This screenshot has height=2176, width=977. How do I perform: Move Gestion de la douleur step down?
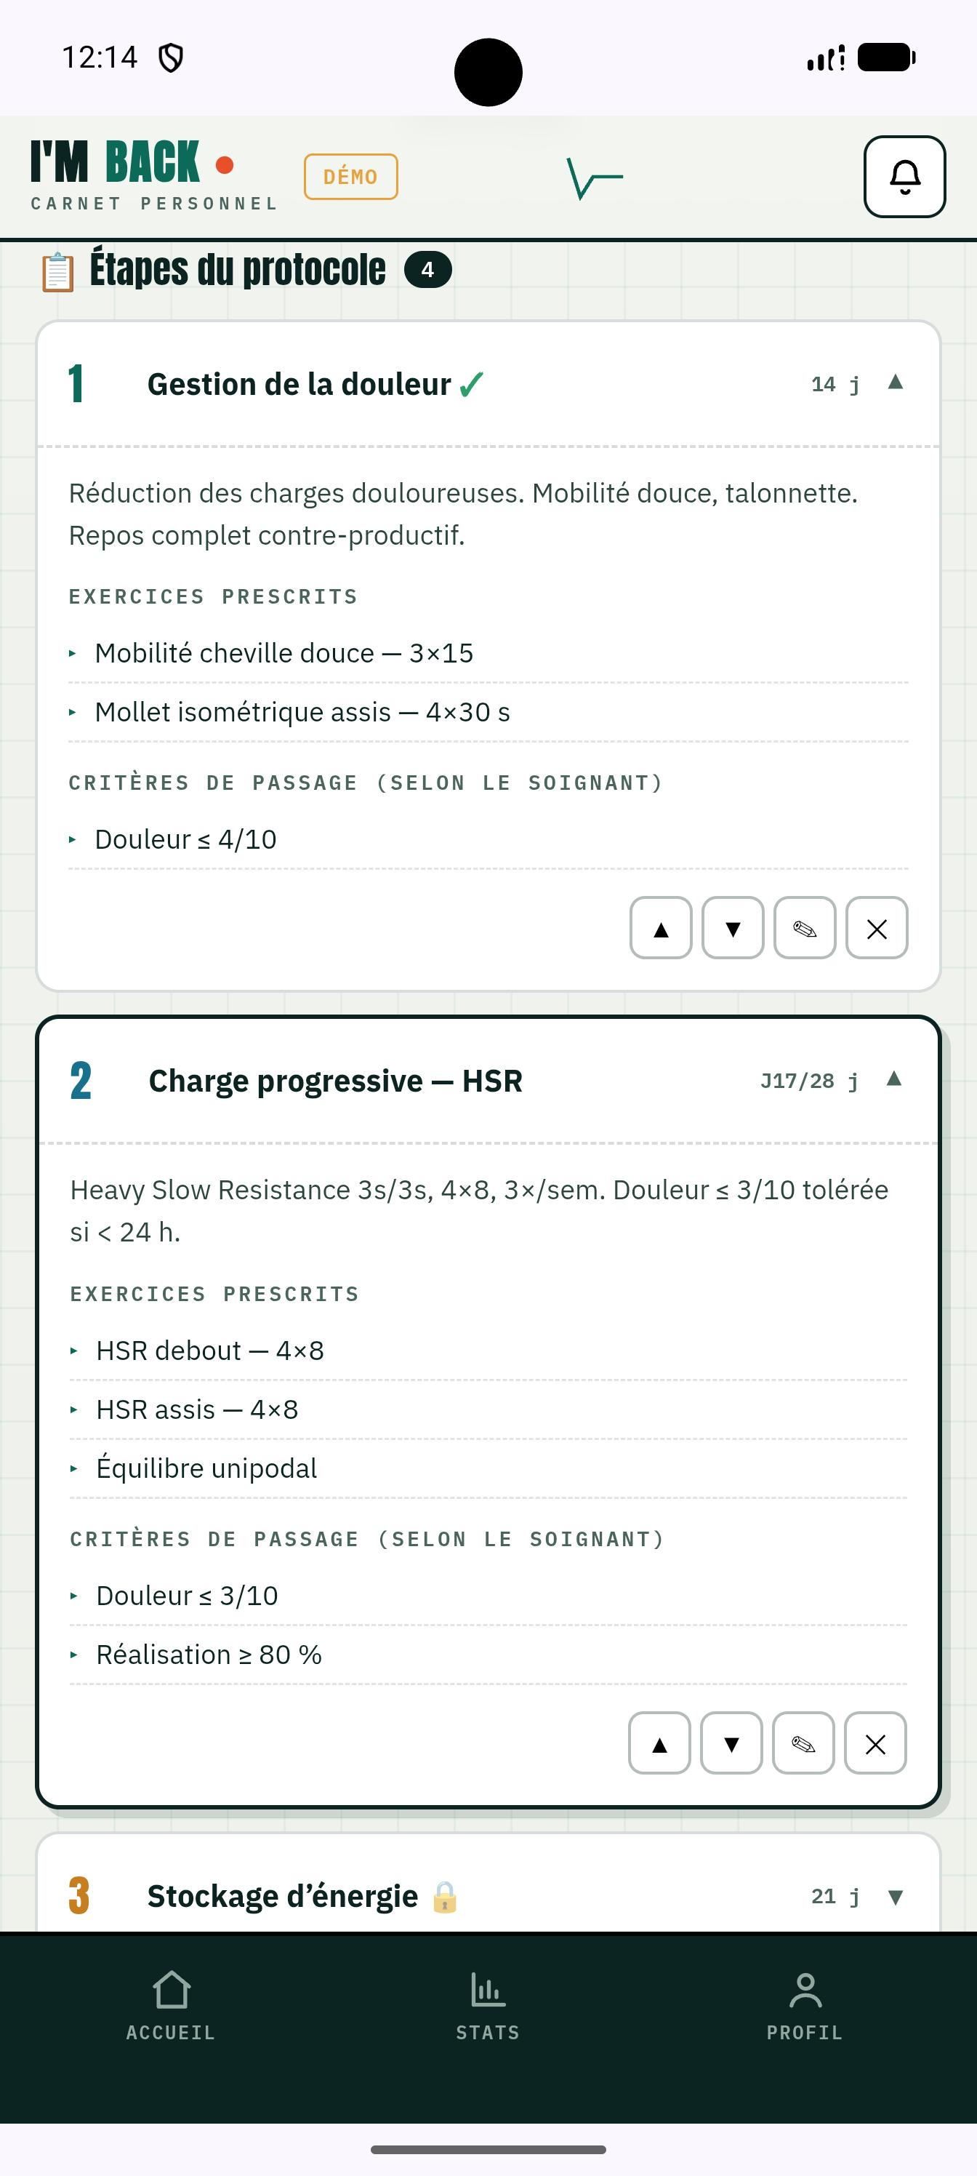click(733, 927)
